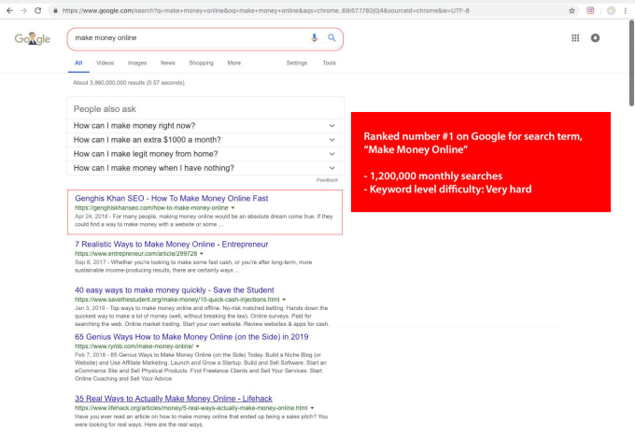Image resolution: width=635 pixels, height=437 pixels.
Task: Open '35 Real Ways to Actually Make Money Online' result
Action: [x=174, y=399]
